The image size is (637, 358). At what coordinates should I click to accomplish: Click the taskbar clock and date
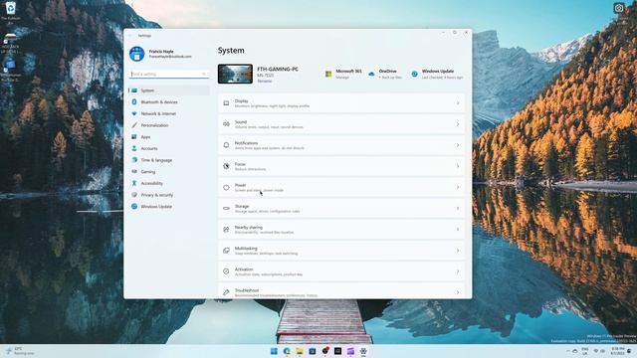[x=617, y=351]
